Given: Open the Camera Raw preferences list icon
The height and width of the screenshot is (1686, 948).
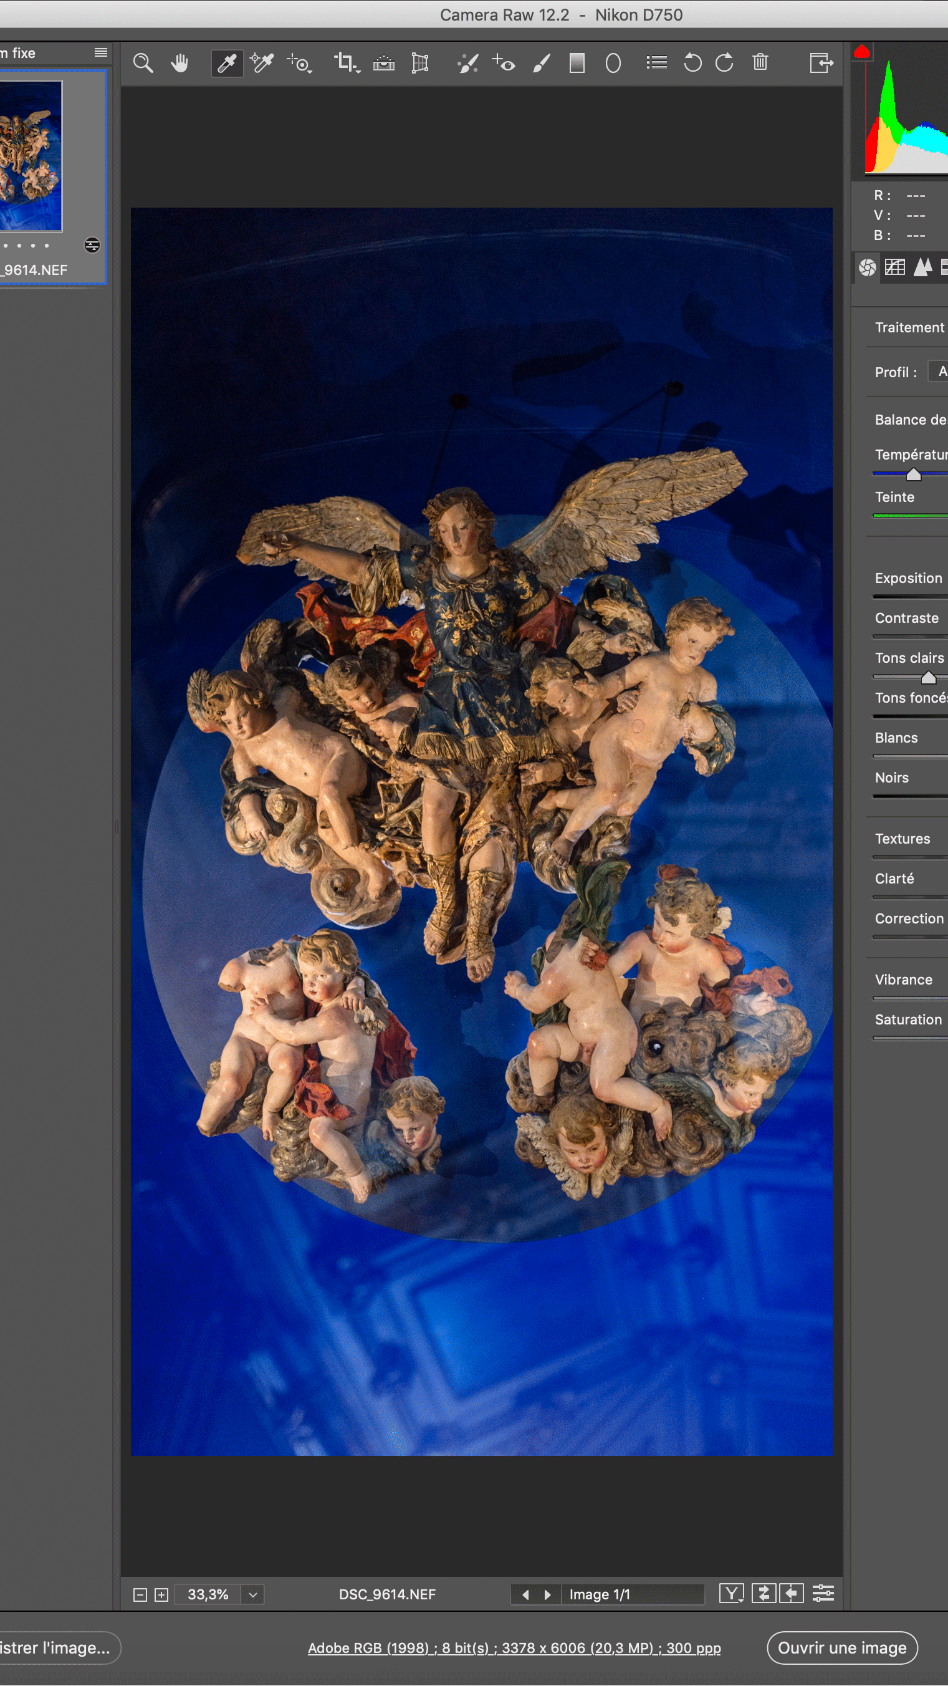Looking at the screenshot, I should point(656,63).
